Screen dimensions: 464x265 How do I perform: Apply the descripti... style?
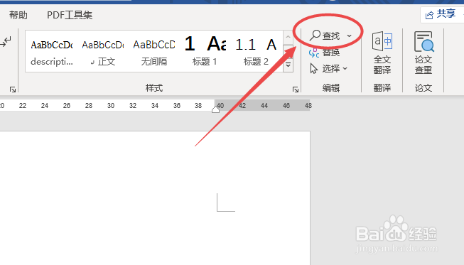(x=51, y=51)
